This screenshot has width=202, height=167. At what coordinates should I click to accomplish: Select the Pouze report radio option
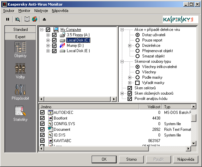(138, 40)
